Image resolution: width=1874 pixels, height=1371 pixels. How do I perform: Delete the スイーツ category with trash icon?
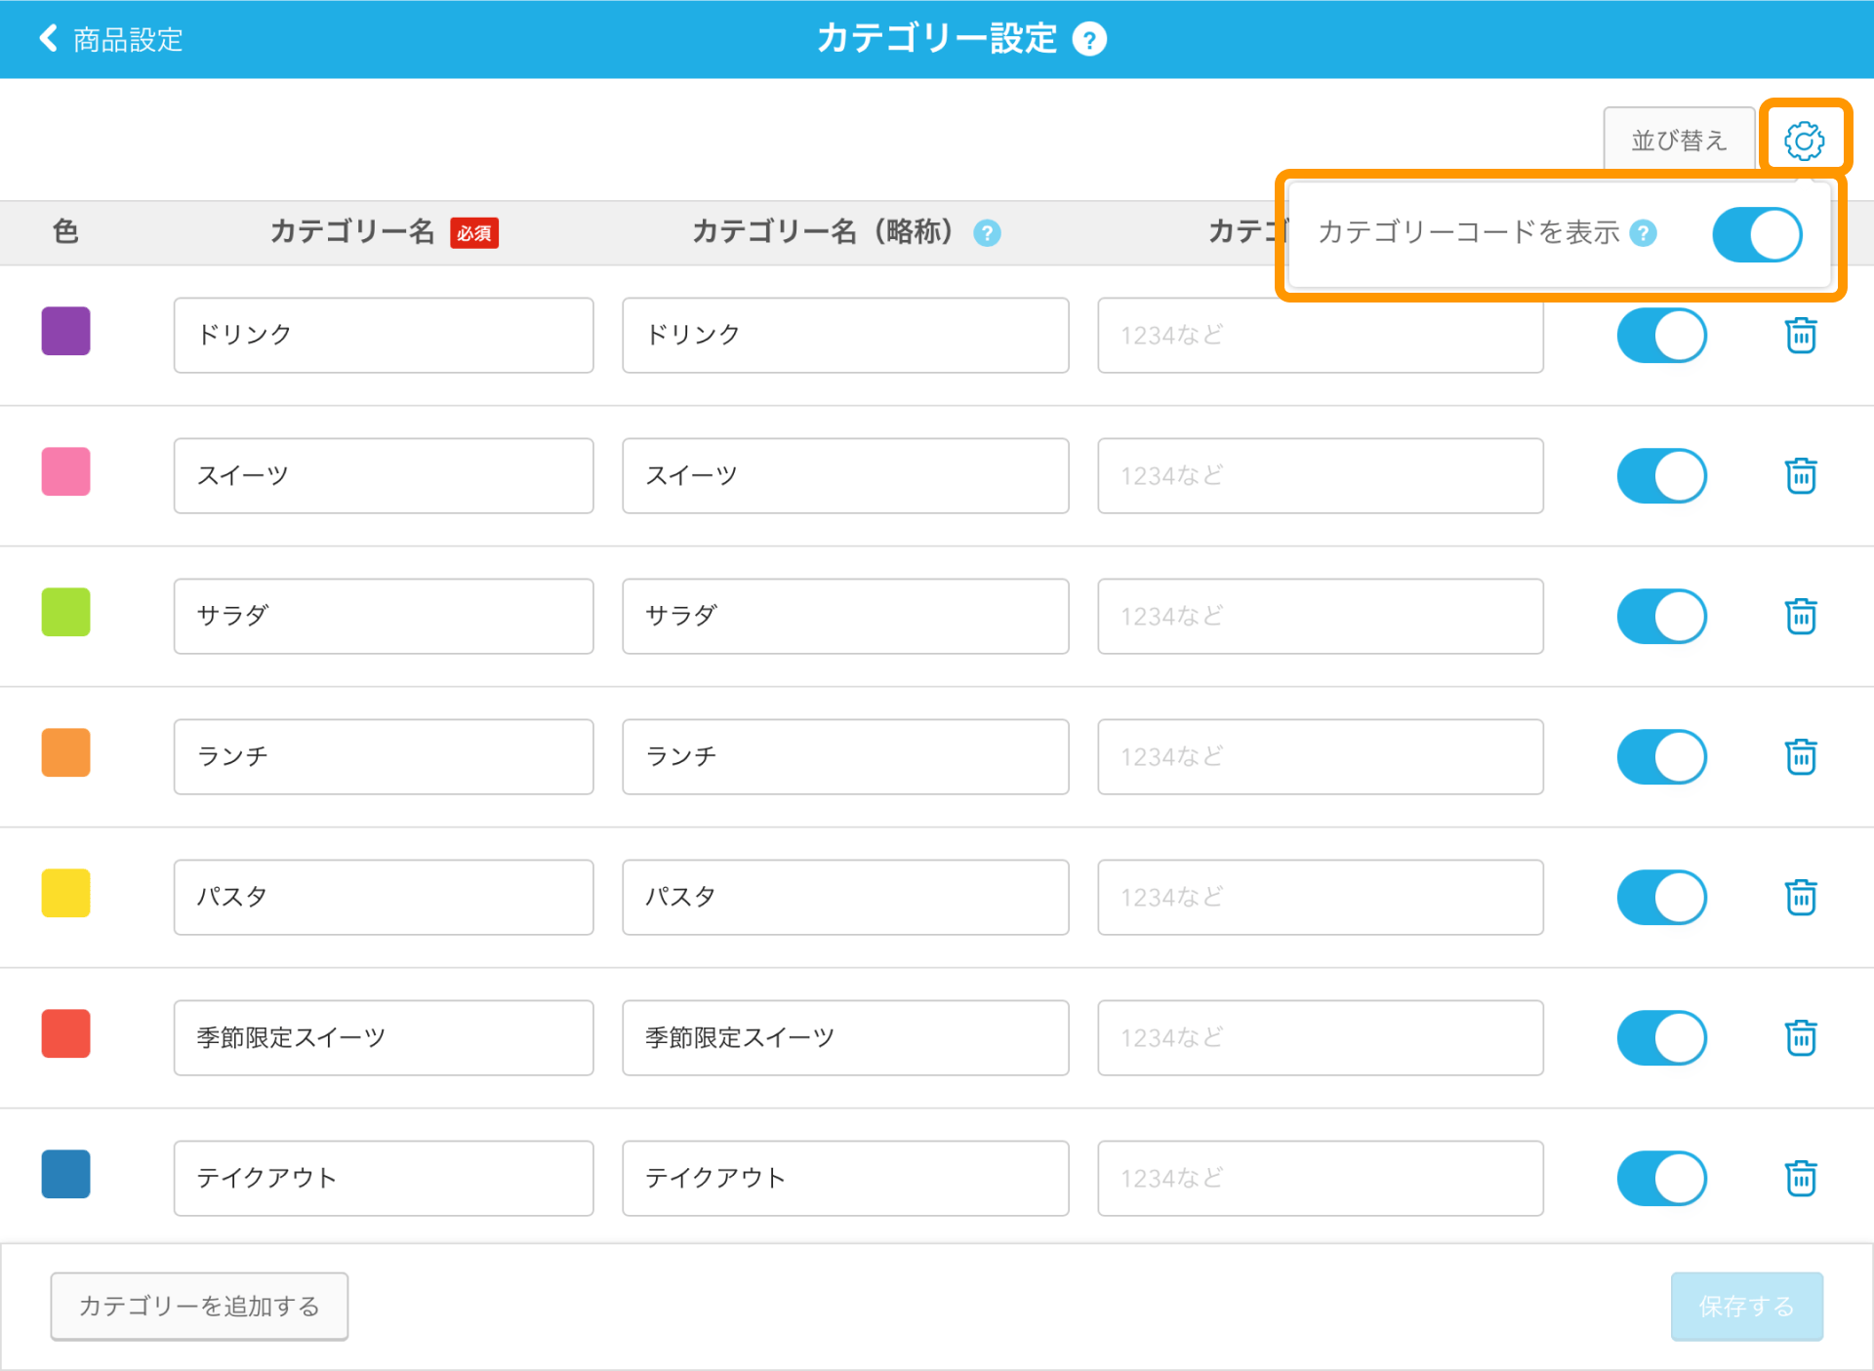tap(1801, 475)
